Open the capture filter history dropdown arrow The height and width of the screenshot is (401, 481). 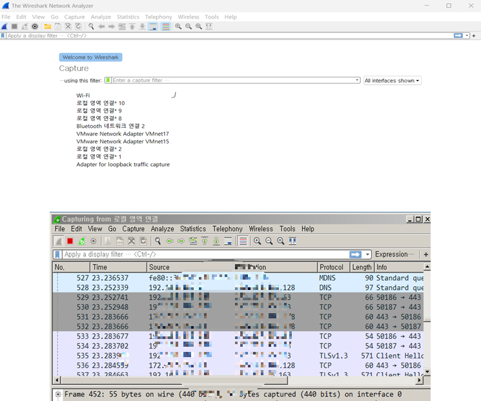click(x=357, y=80)
